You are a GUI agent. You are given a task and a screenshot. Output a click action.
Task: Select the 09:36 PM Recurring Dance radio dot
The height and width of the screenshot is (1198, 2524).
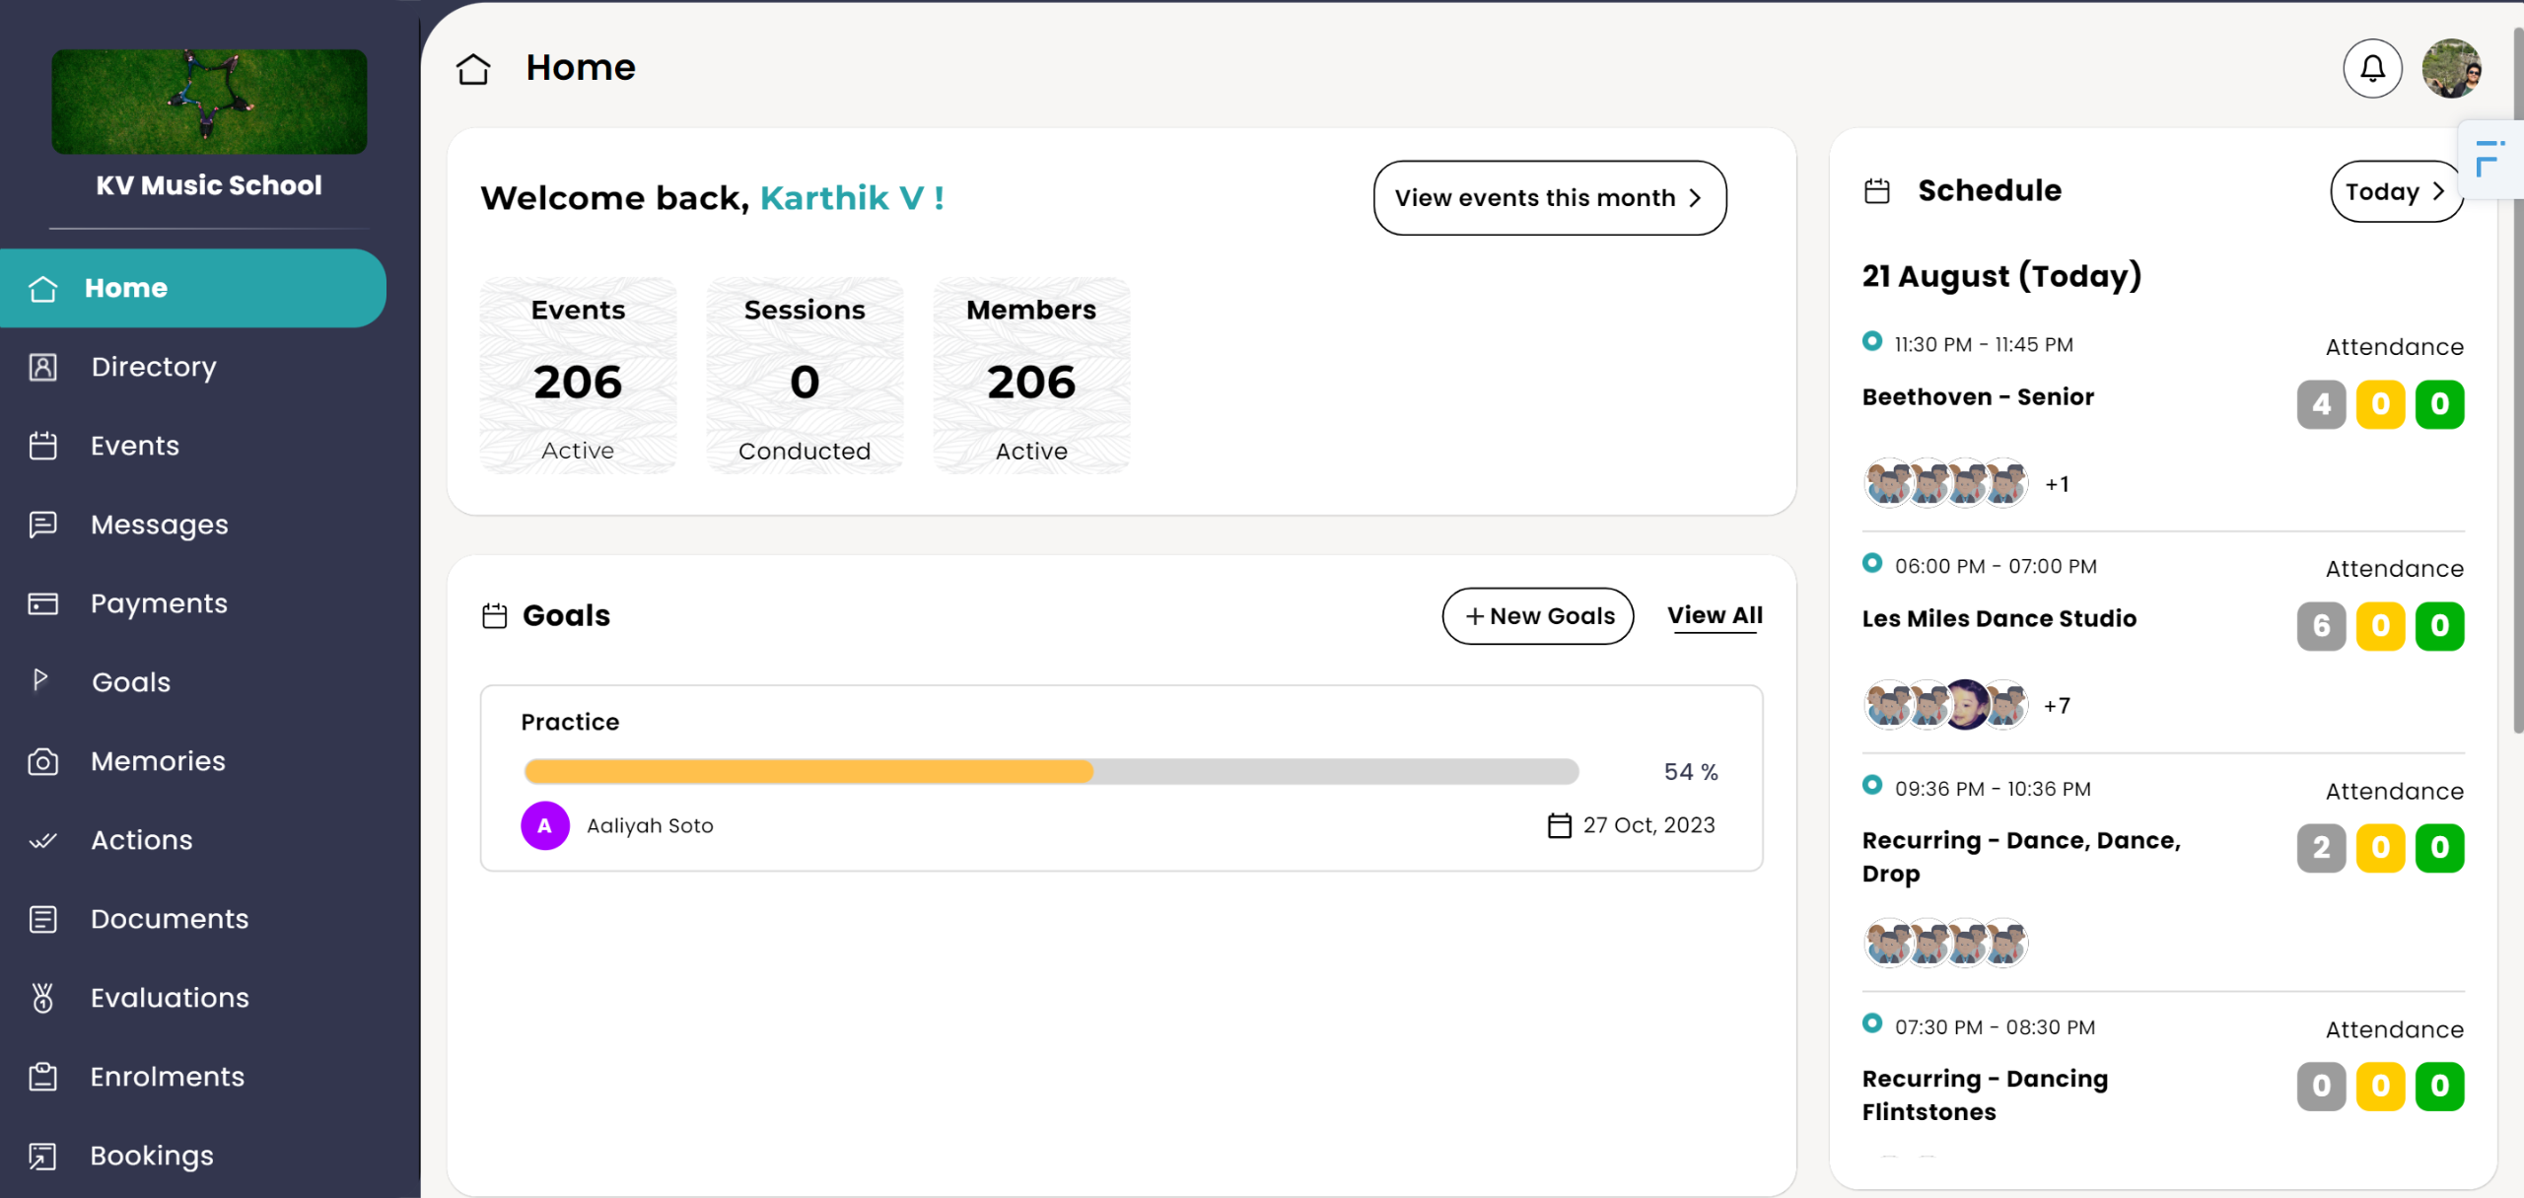1871,785
